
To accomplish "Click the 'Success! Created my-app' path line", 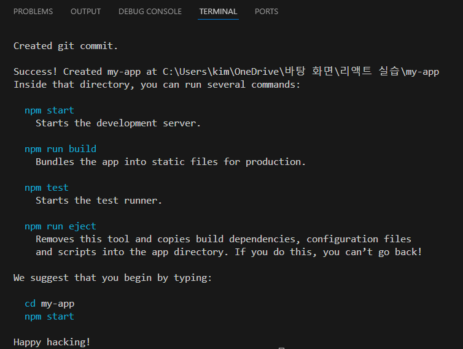I will pyautogui.click(x=226, y=72).
